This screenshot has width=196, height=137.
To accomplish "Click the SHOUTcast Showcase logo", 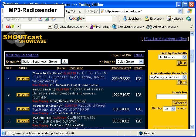I will [x=25, y=39].
